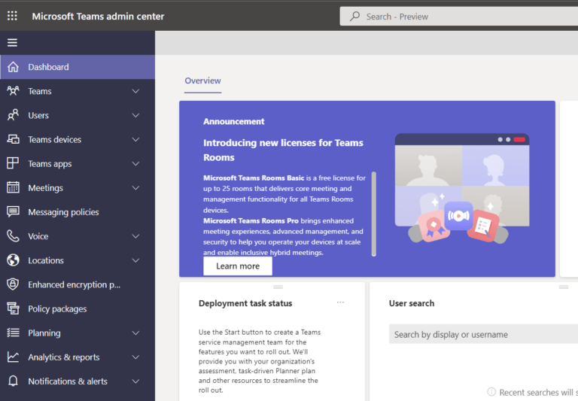Click the Teams Rooms announcement illustration

click(462, 188)
